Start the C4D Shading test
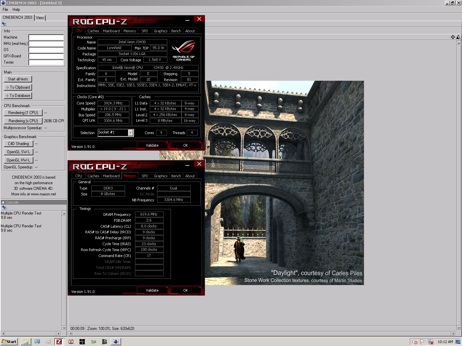 tap(18, 144)
